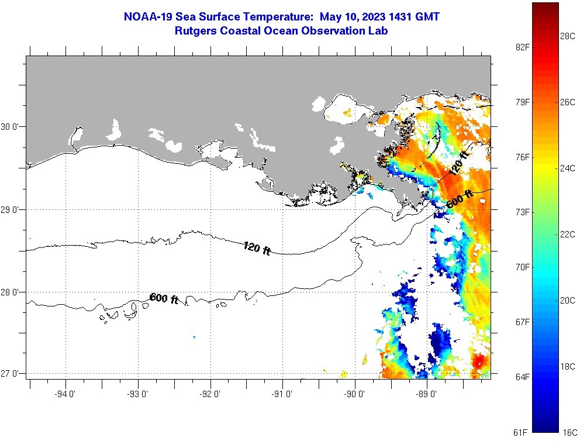This screenshot has width=580, height=441.
Task: Select the "29 0'" latitude label
Action: (9, 210)
